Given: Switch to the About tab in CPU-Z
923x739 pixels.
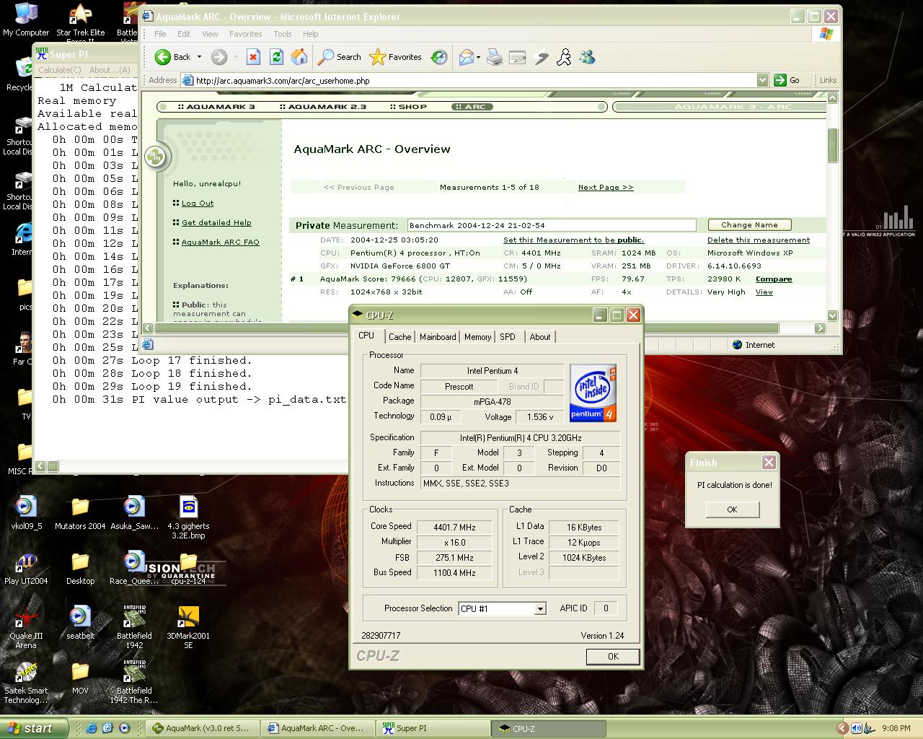Looking at the screenshot, I should click(x=540, y=337).
